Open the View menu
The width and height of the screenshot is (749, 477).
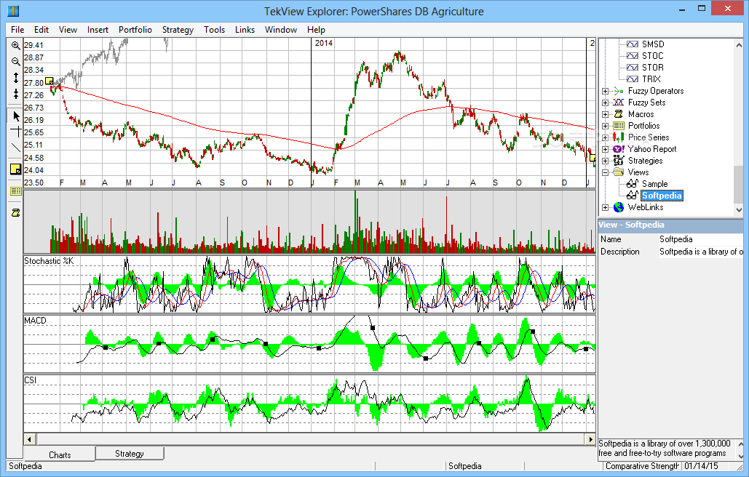[x=68, y=30]
